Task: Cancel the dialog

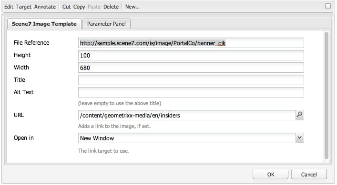Action: click(x=309, y=174)
